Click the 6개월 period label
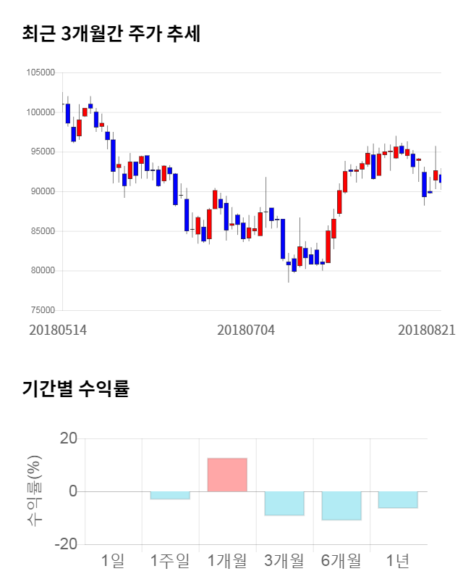The height and width of the screenshot is (587, 463). coord(341,560)
